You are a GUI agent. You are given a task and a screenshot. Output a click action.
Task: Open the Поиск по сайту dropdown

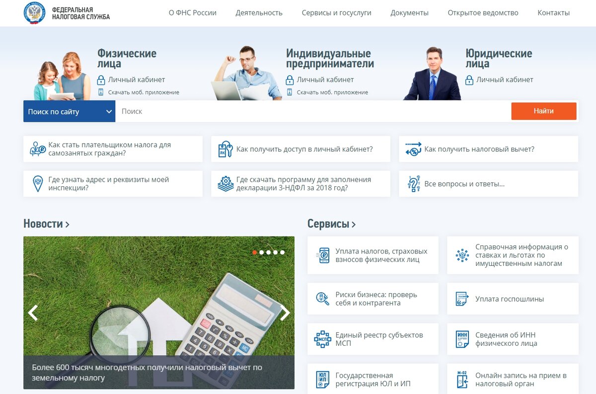point(69,111)
